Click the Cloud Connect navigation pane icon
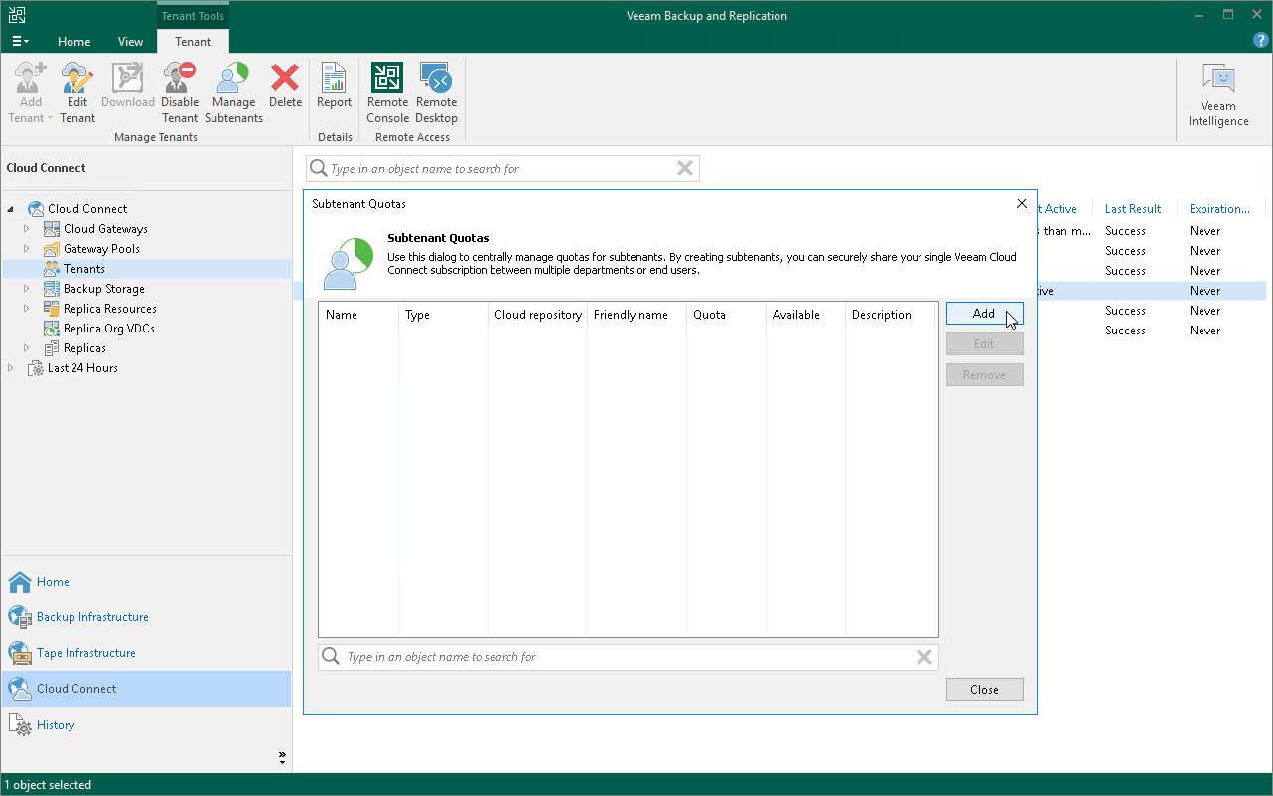This screenshot has height=796, width=1273. (x=20, y=689)
